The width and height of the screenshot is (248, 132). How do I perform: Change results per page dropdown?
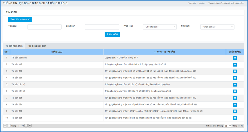pos(228,126)
